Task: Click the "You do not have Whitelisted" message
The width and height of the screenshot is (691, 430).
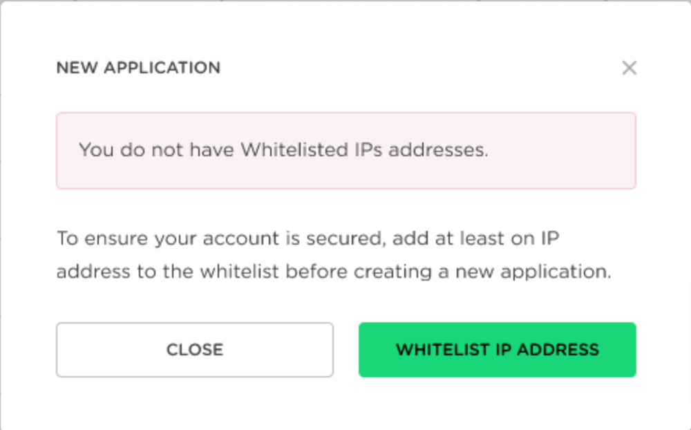Action: (x=283, y=151)
